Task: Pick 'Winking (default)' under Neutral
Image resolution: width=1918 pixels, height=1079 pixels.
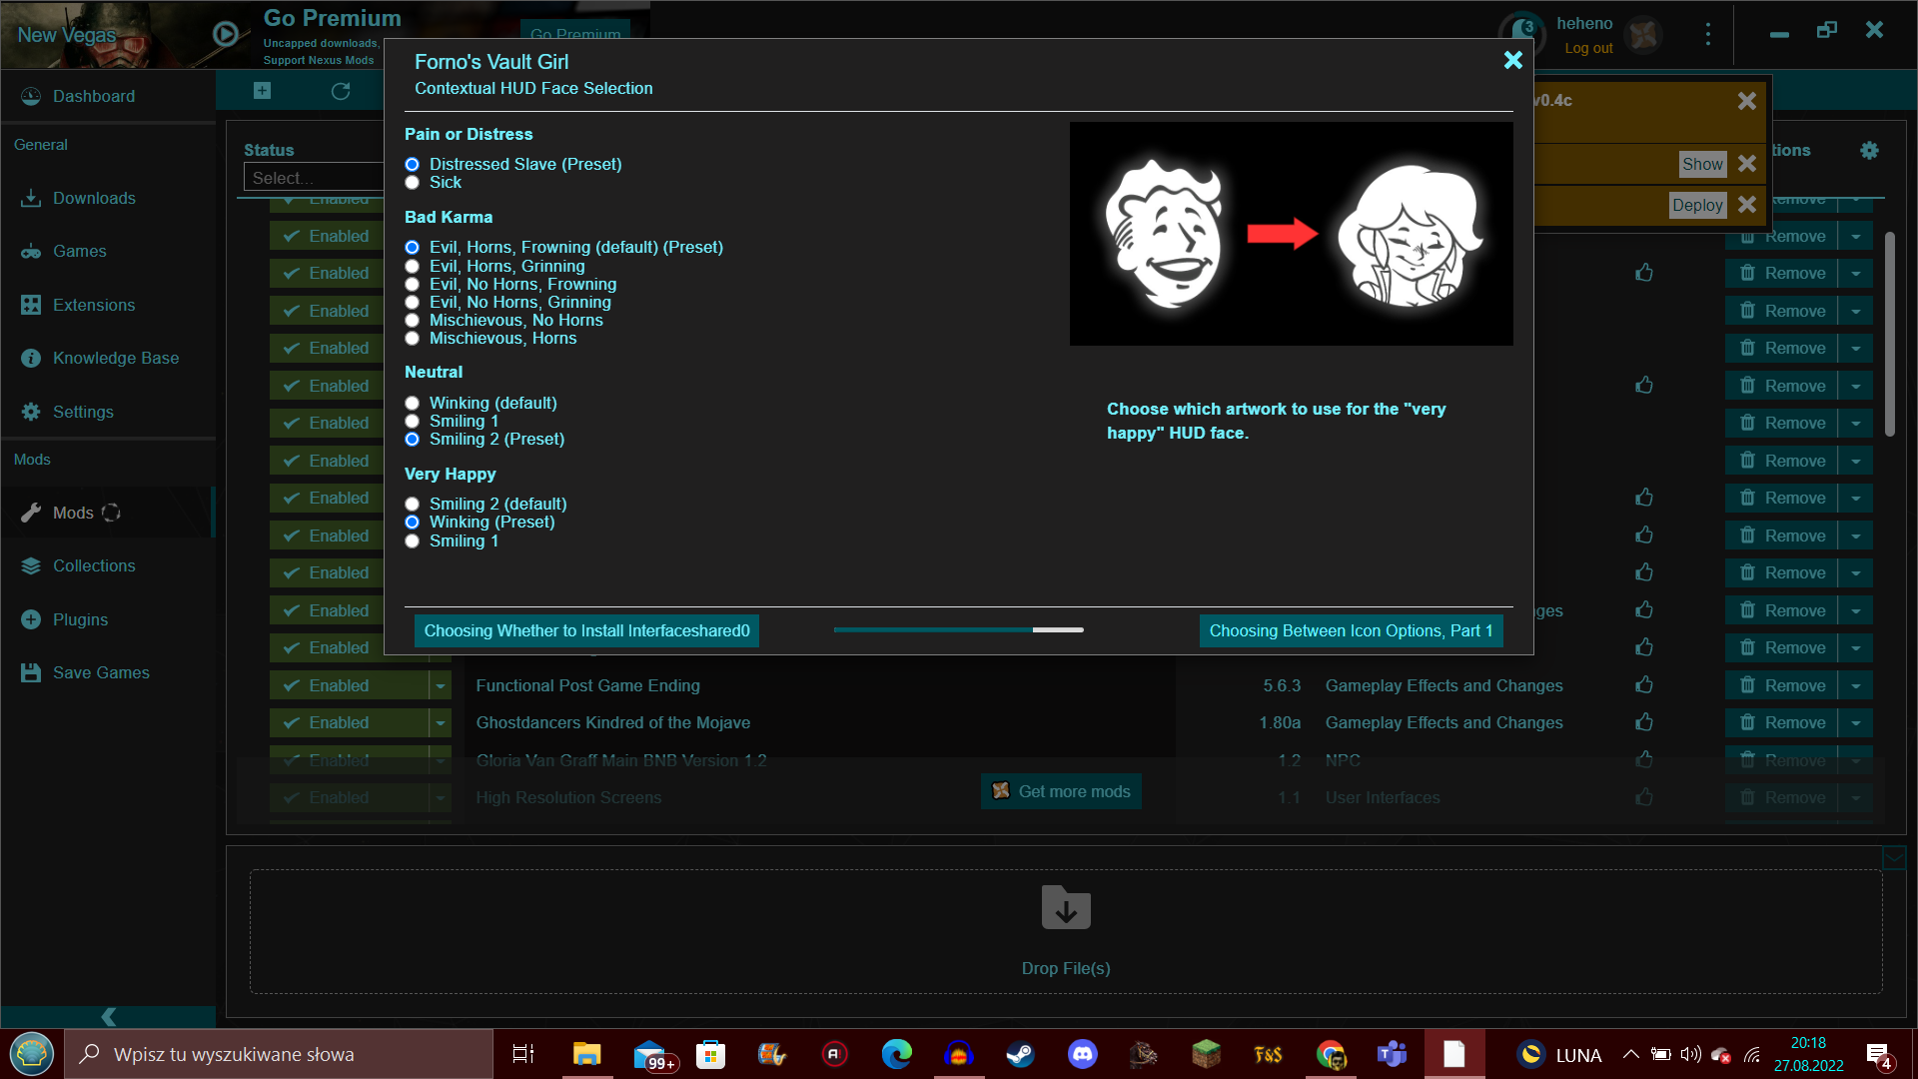Action: [412, 404]
